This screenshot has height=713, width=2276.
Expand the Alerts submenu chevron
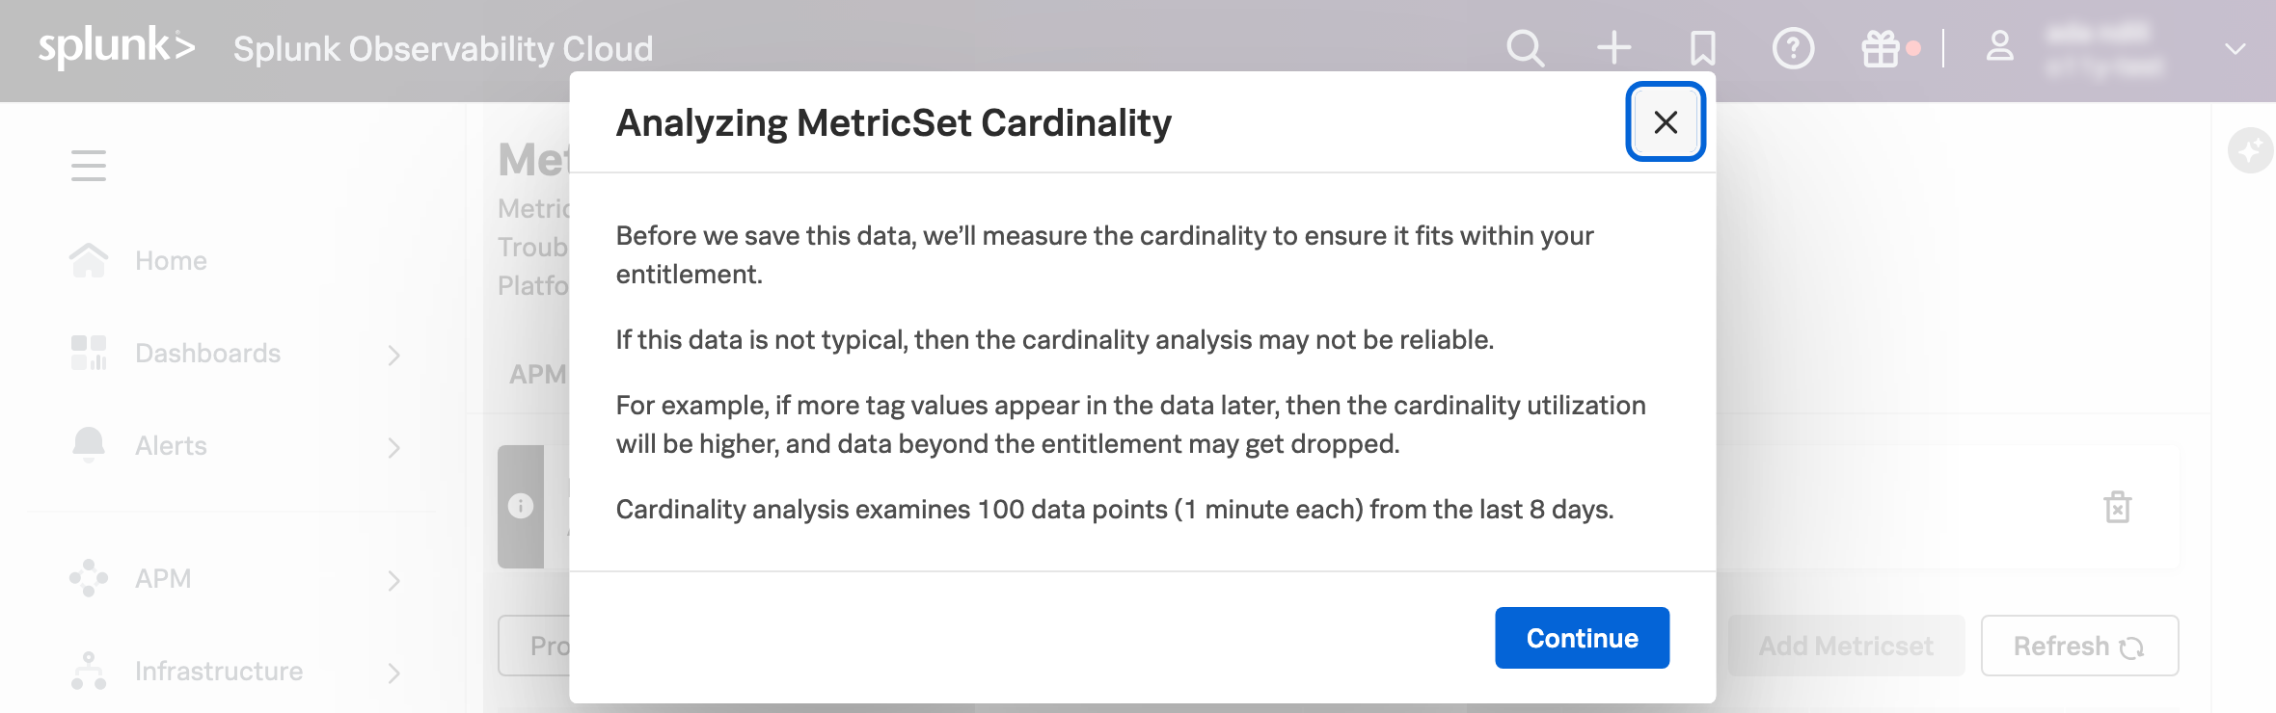point(393,448)
